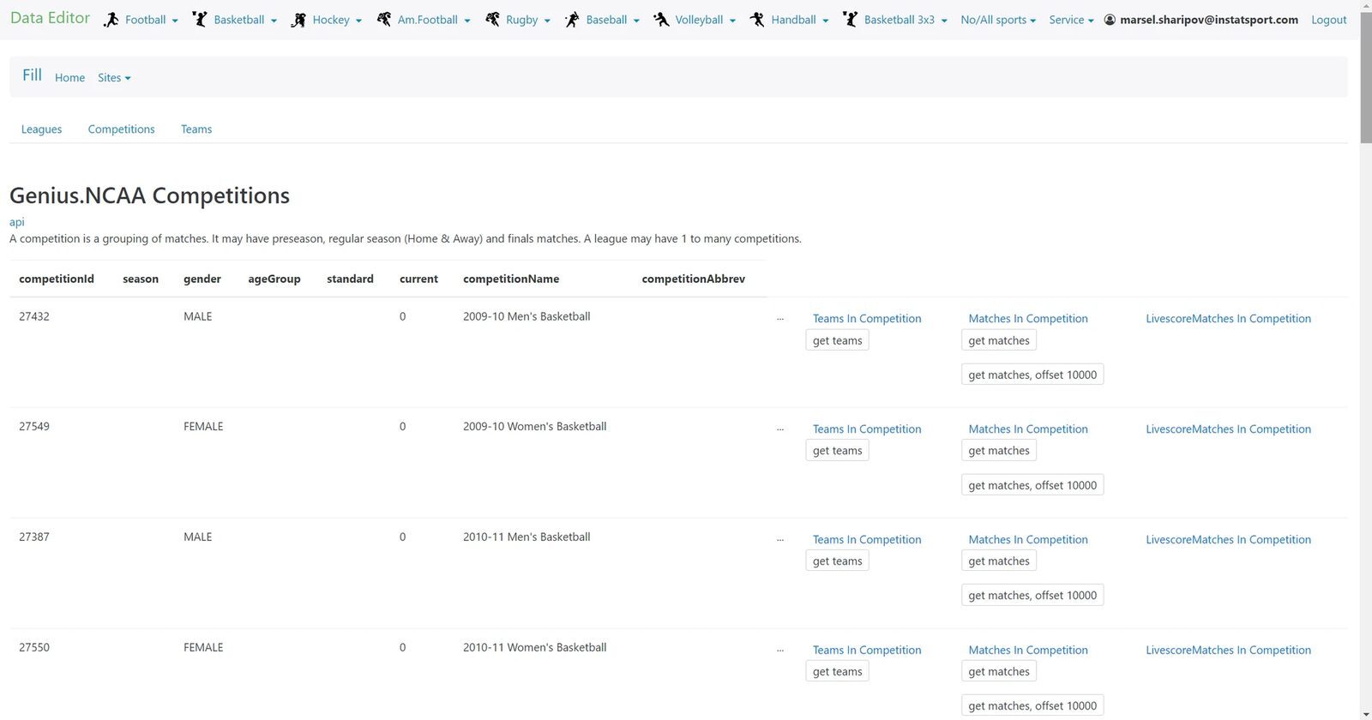Open Matches In Competition for 27549
Image resolution: width=1372 pixels, height=720 pixels.
(1028, 429)
